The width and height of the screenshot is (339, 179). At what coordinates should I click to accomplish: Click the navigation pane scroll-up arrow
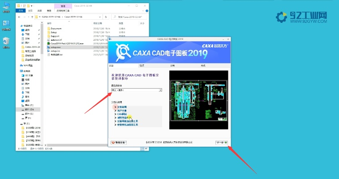tap(42, 22)
